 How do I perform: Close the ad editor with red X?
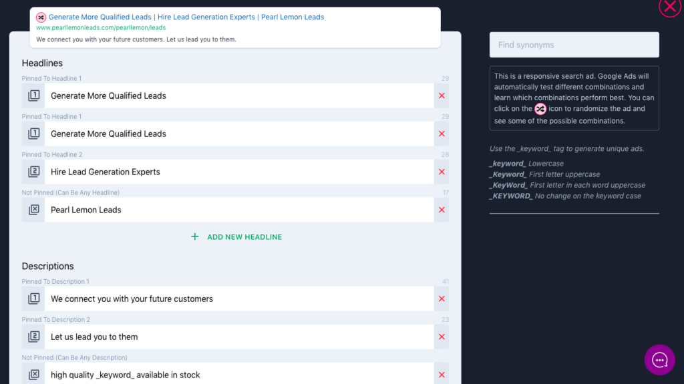click(x=670, y=6)
